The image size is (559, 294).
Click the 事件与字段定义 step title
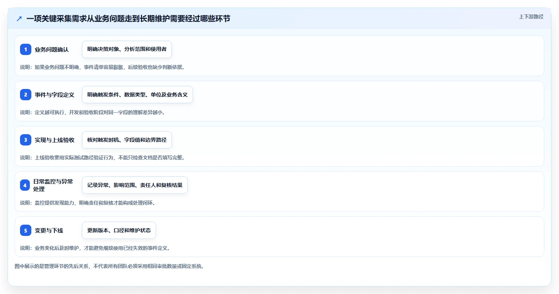pyautogui.click(x=54, y=95)
